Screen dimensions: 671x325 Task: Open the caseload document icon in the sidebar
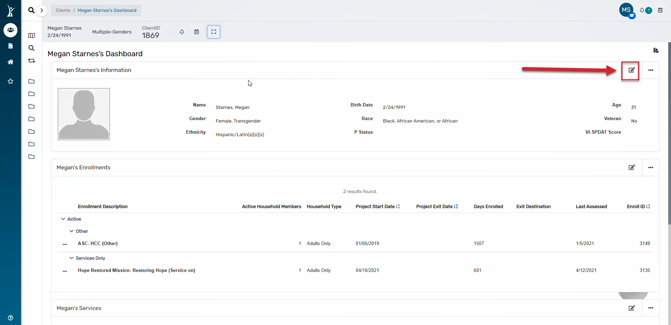point(10,46)
